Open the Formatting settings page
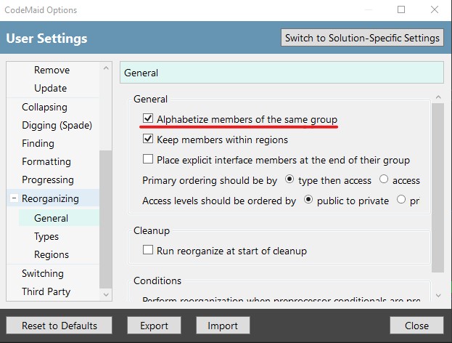 [x=46, y=161]
